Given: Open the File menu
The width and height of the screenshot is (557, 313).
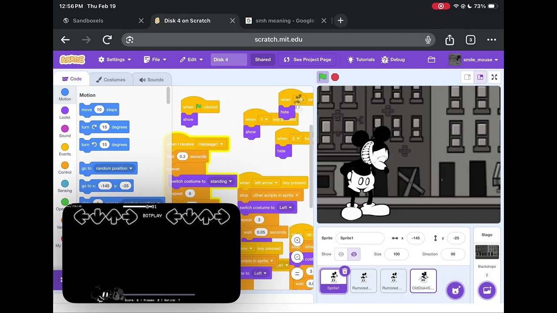Looking at the screenshot, I should 155,60.
